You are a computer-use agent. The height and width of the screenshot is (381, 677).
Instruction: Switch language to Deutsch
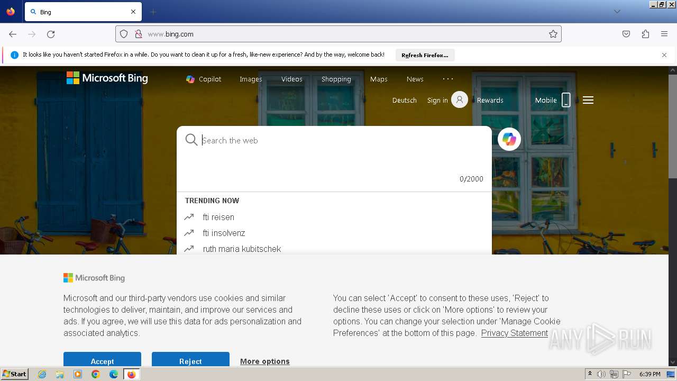coord(405,100)
